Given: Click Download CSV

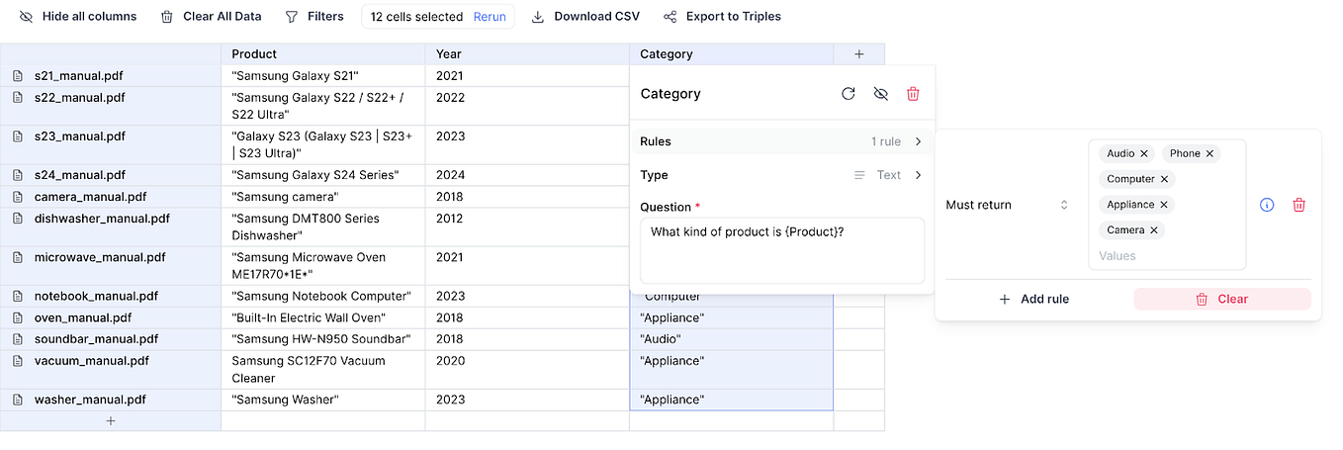Looking at the screenshot, I should point(585,17).
